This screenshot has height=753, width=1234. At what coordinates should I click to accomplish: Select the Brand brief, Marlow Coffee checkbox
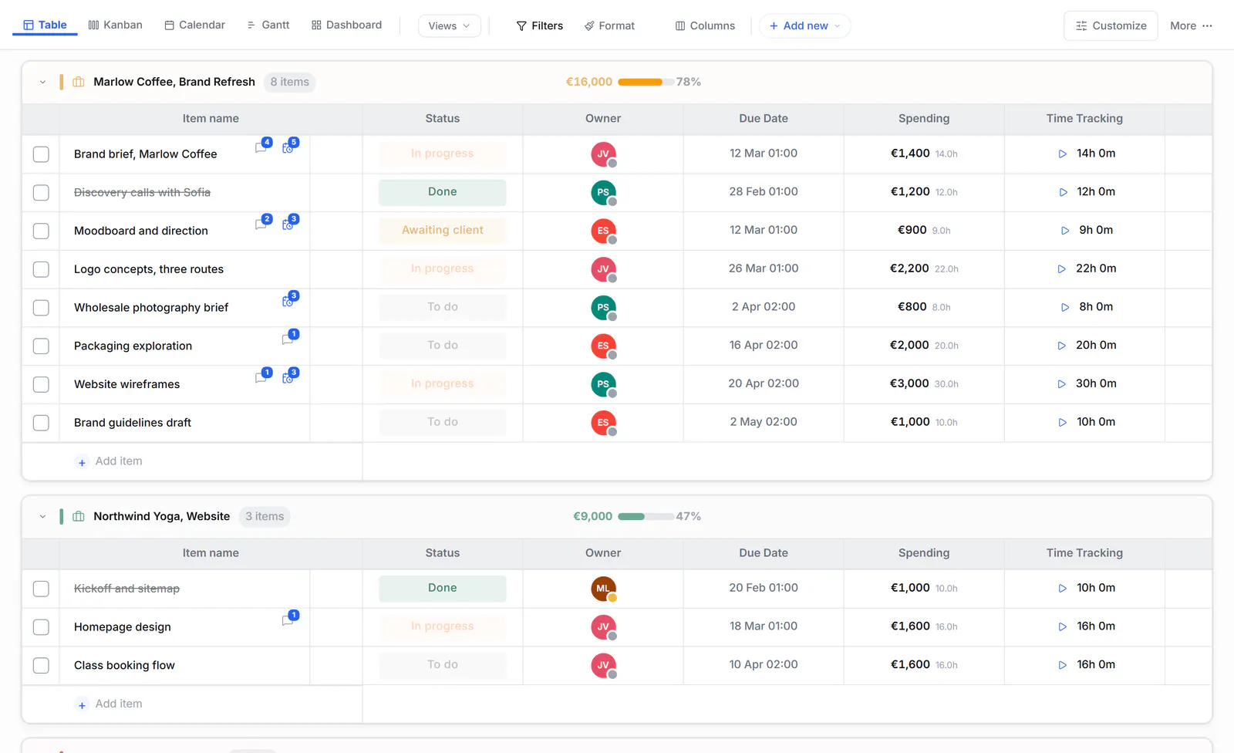click(41, 154)
